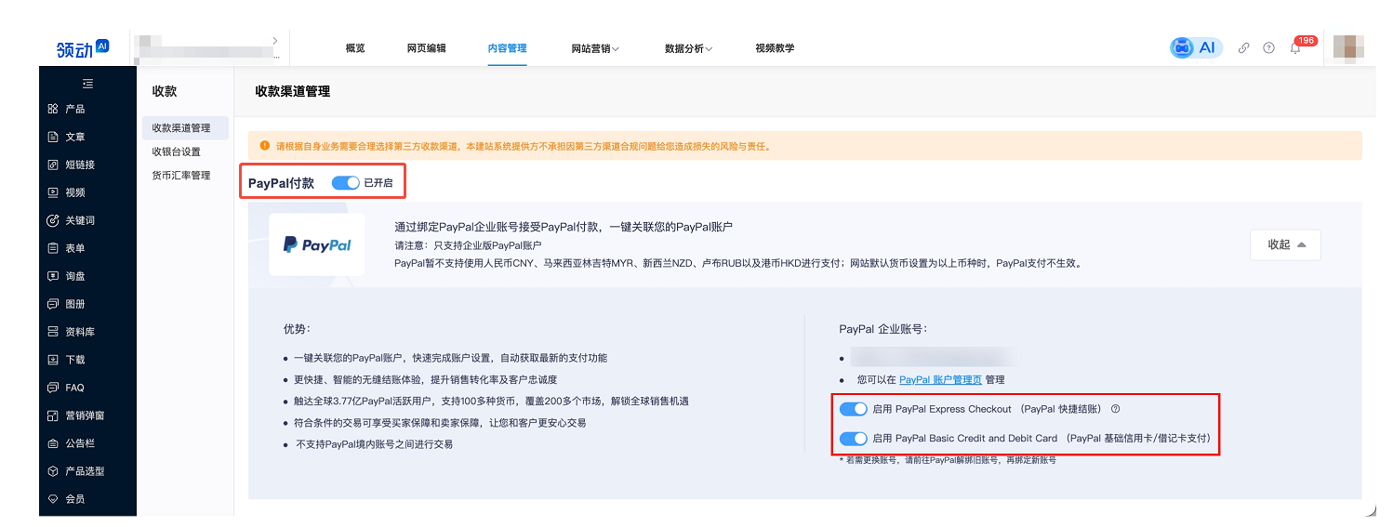Open site switcher chevron beside logo
This screenshot has width=1393, height=527.
(275, 40)
